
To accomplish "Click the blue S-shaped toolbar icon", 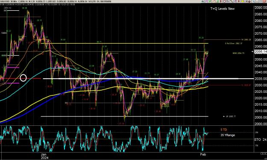I will click(x=254, y=1).
